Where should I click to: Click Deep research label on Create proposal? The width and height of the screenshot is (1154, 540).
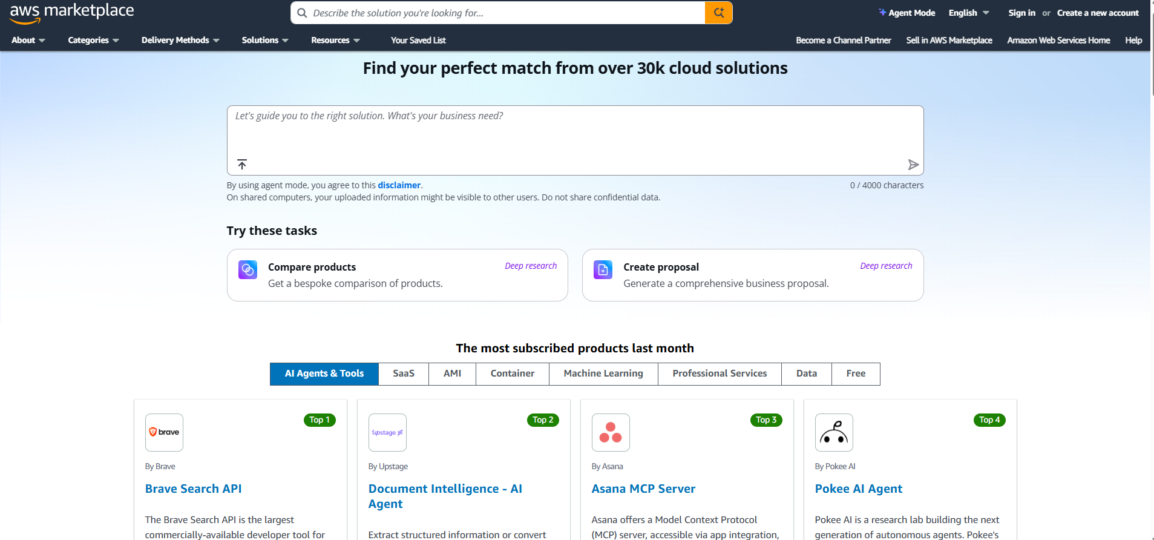(x=886, y=266)
